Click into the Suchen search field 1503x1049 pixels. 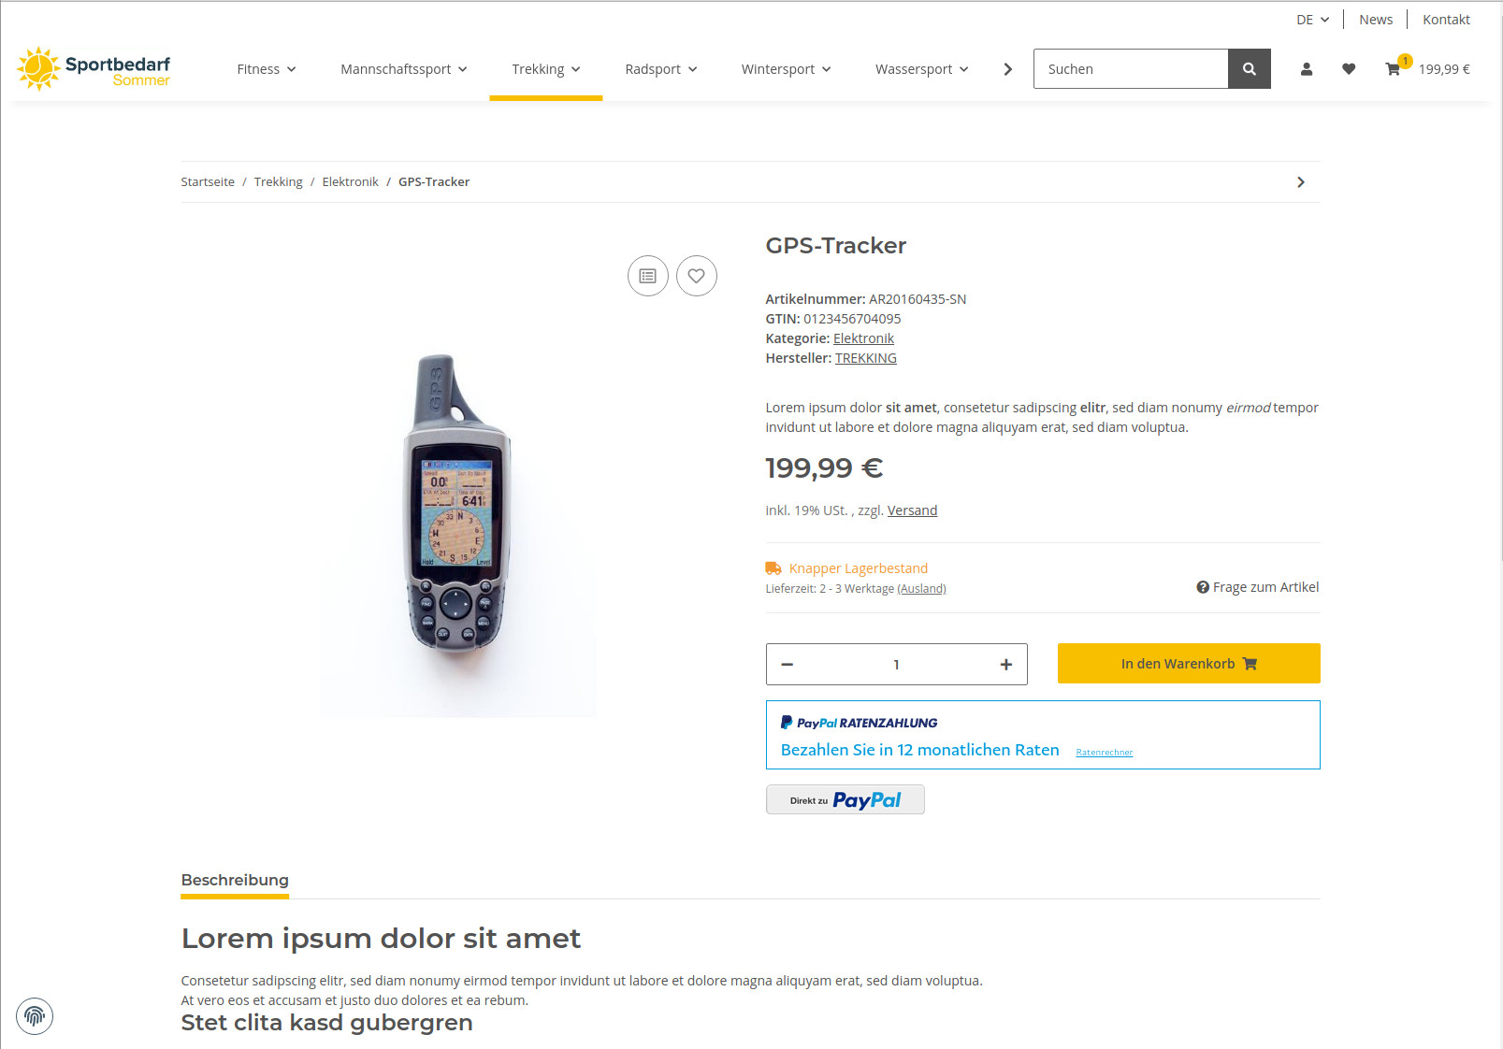(x=1131, y=69)
